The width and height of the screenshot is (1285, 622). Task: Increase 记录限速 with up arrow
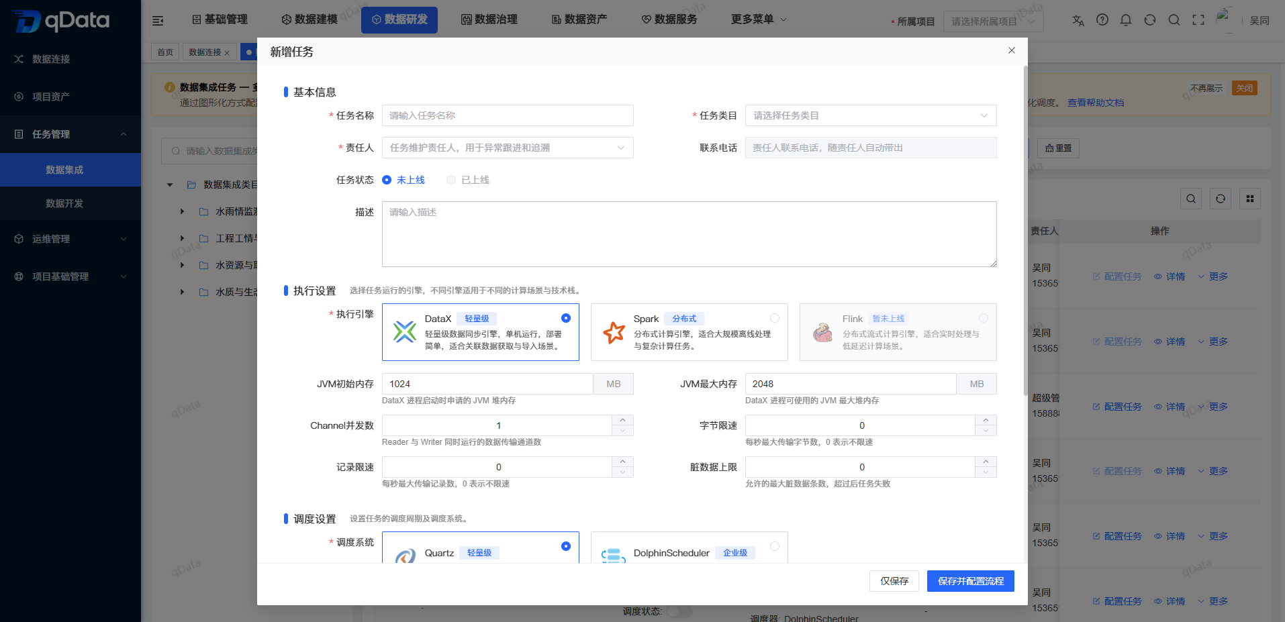pos(622,462)
